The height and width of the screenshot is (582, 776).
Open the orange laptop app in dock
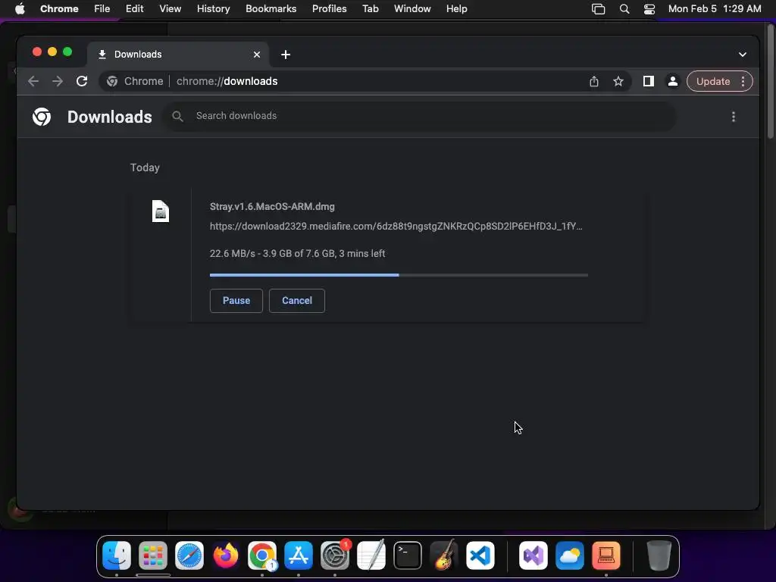[606, 555]
